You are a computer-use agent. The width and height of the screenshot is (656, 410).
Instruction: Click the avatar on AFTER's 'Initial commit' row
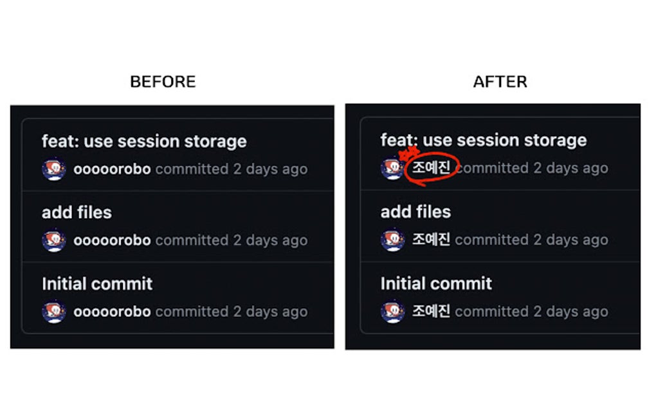click(392, 311)
